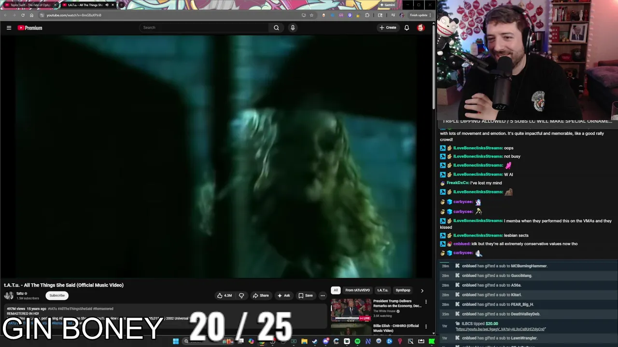Open options for Billie Eilish video

point(426,326)
